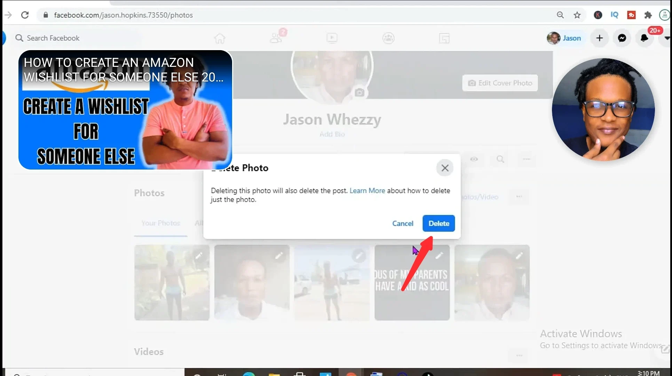Edit the fifth photo with pencil icon
The width and height of the screenshot is (672, 376).
[x=519, y=256]
